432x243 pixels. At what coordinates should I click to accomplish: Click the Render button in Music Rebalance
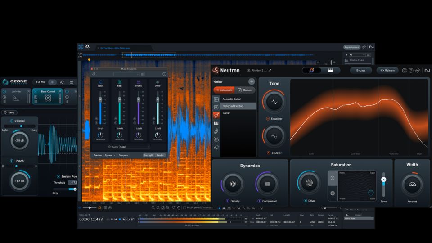click(160, 155)
